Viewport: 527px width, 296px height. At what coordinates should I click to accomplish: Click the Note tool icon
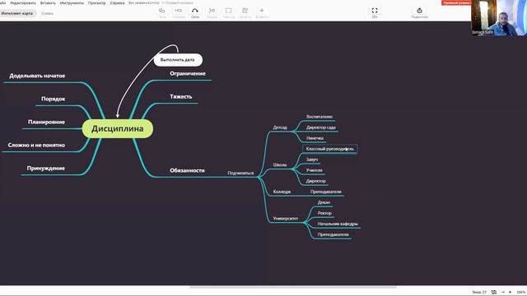click(245, 11)
